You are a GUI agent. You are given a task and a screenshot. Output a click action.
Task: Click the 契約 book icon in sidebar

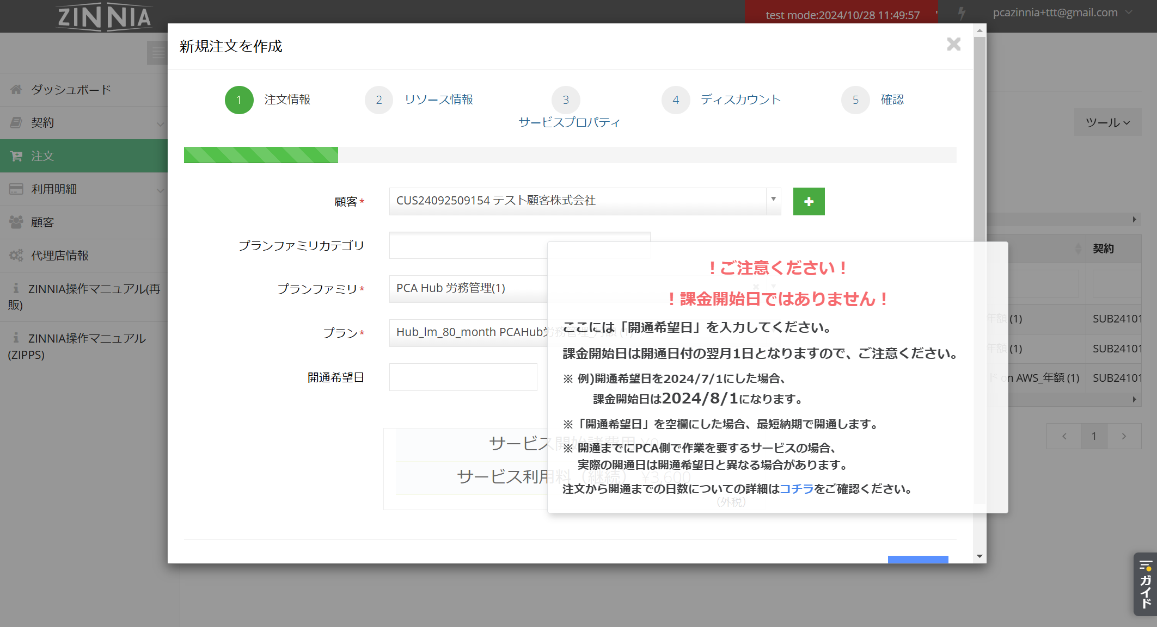pos(16,122)
